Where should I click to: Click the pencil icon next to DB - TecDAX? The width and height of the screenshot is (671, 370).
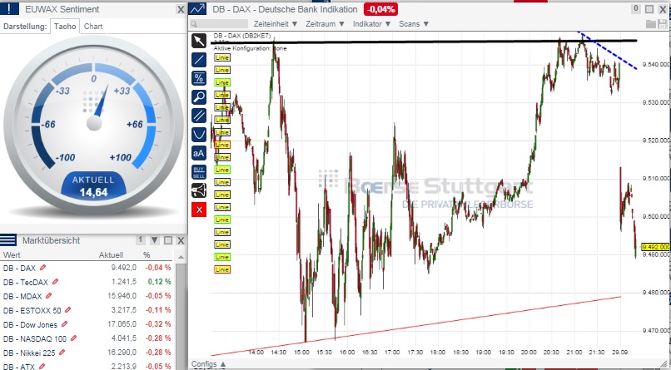[55, 282]
